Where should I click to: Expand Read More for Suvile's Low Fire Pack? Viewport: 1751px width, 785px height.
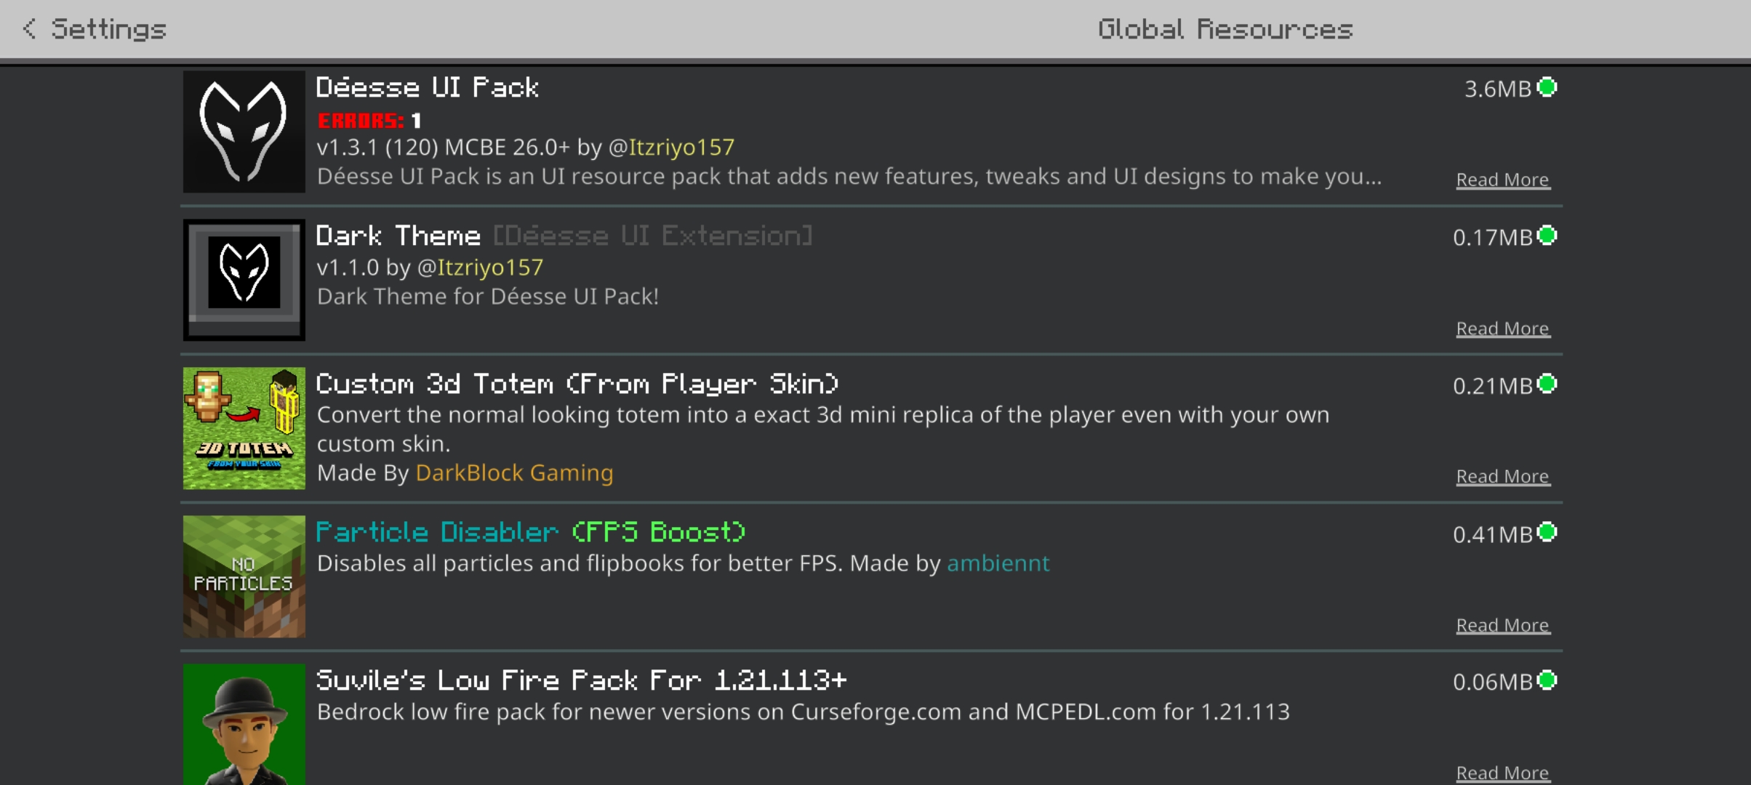1502,773
